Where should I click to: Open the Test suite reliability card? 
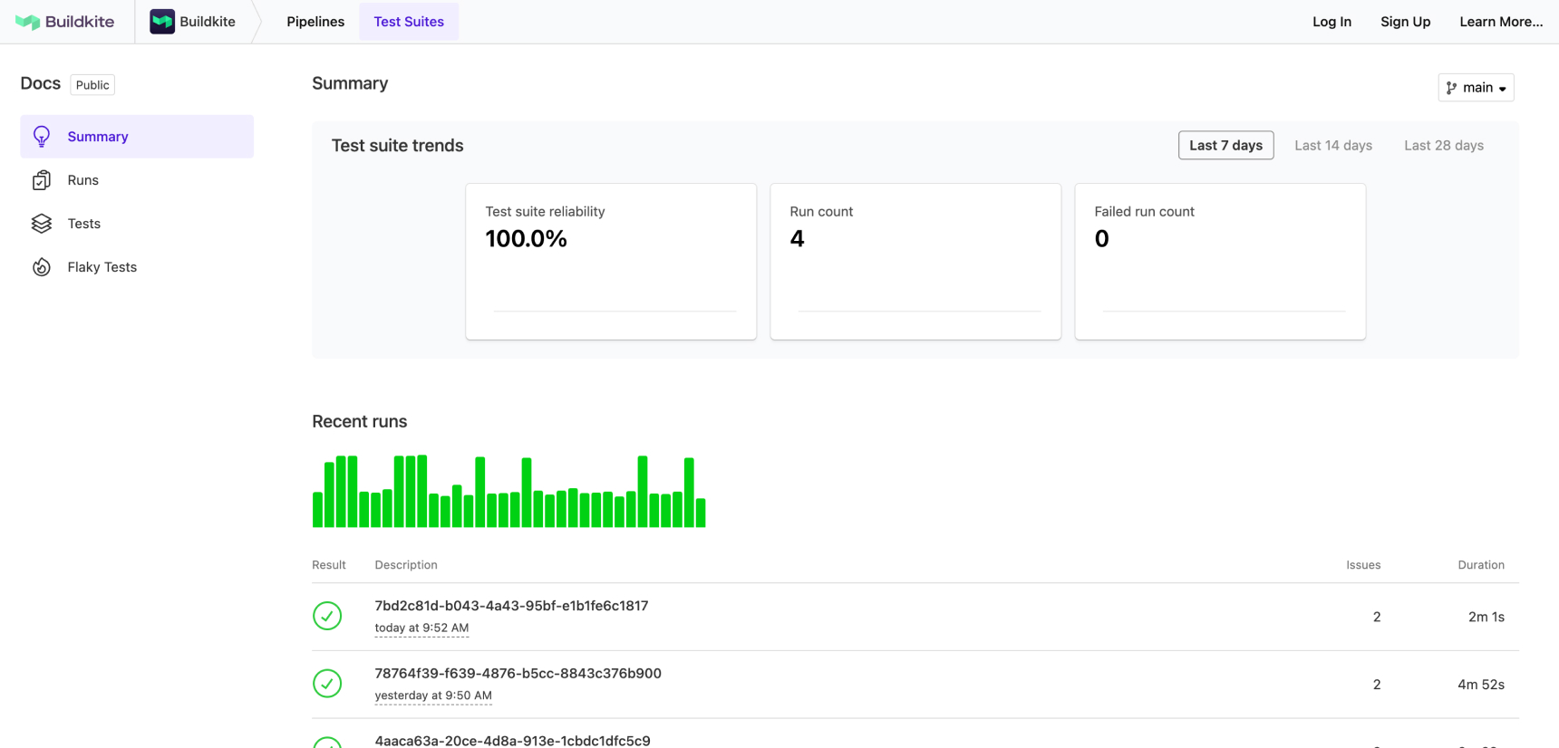[x=611, y=262]
